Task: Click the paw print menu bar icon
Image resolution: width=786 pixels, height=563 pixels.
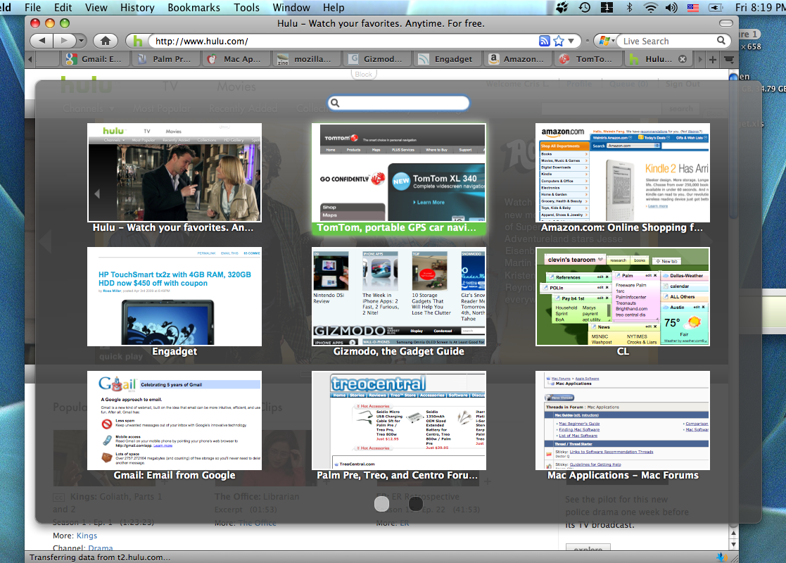Action: coord(562,8)
